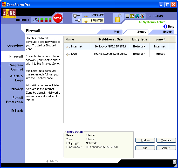This screenshot has height=168, width=178.
Task: Click the MSN butterfly program icon
Action: (142, 16)
